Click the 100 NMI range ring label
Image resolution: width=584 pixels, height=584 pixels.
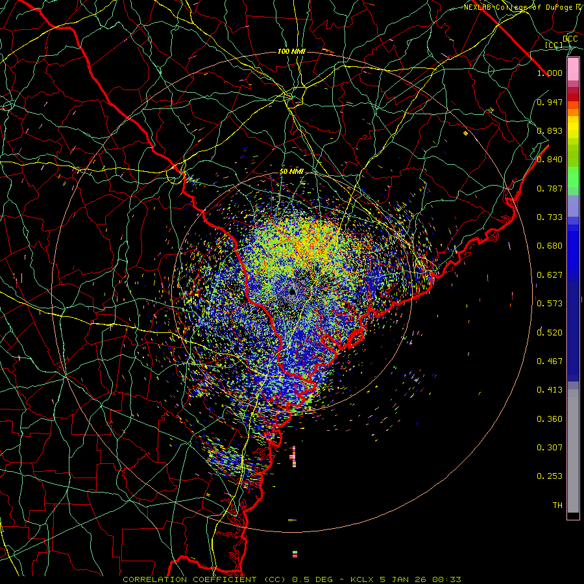click(291, 51)
